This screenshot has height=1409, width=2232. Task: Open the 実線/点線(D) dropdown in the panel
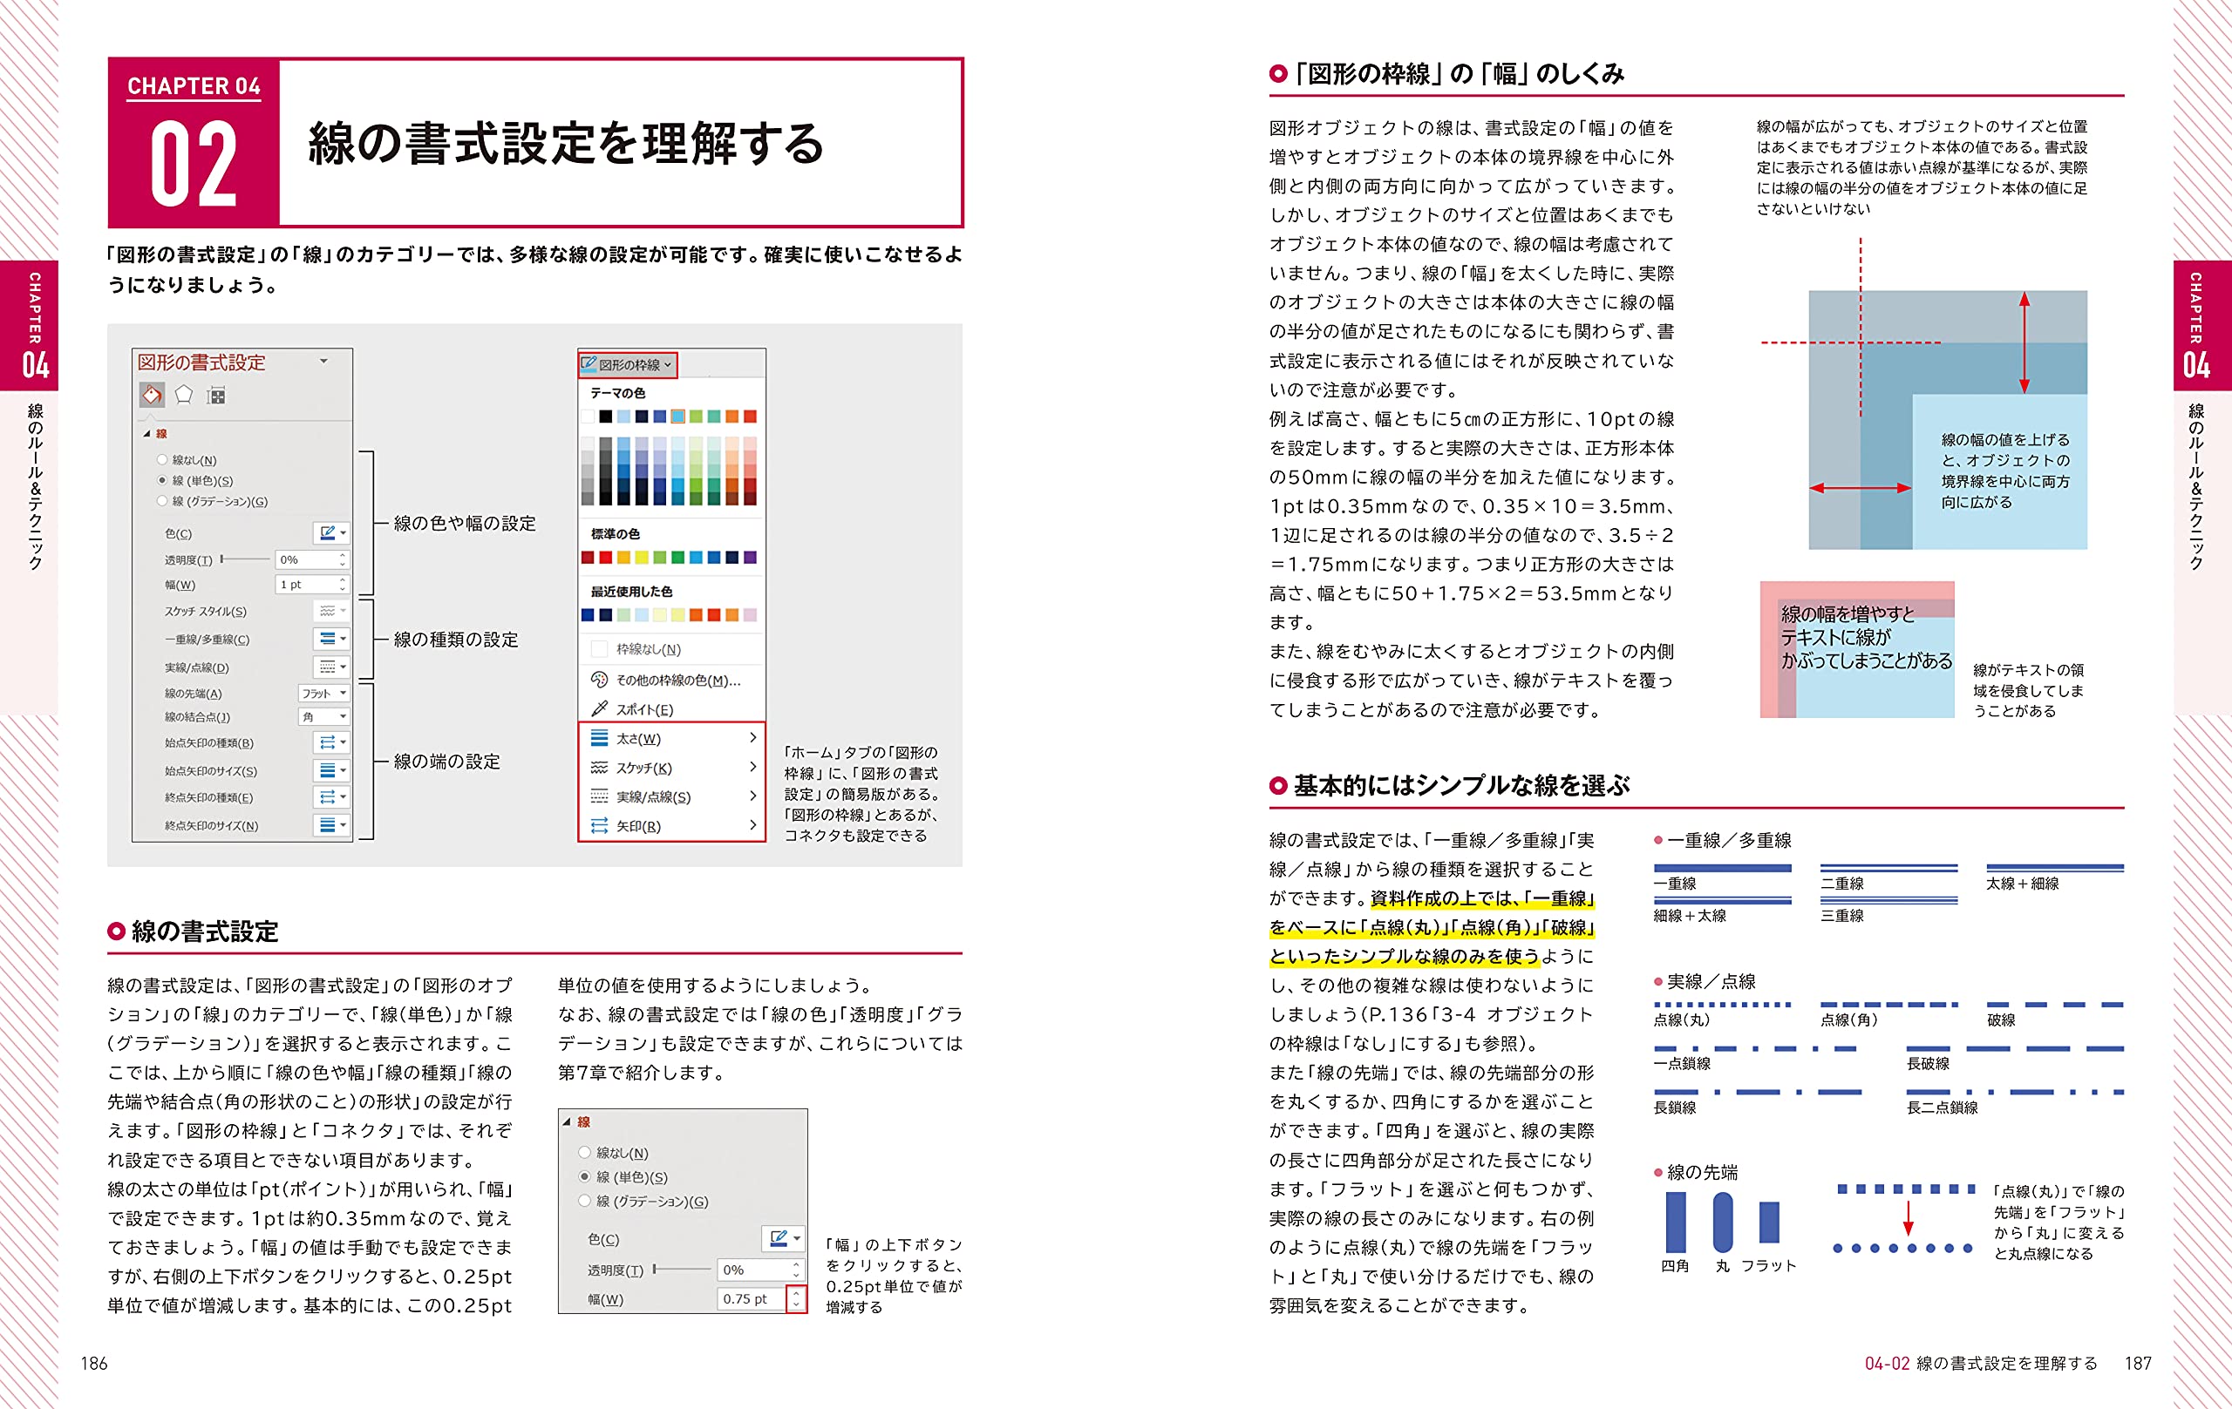(x=331, y=667)
